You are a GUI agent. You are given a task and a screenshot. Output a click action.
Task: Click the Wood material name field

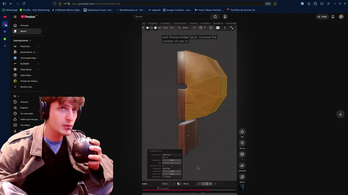(189, 184)
